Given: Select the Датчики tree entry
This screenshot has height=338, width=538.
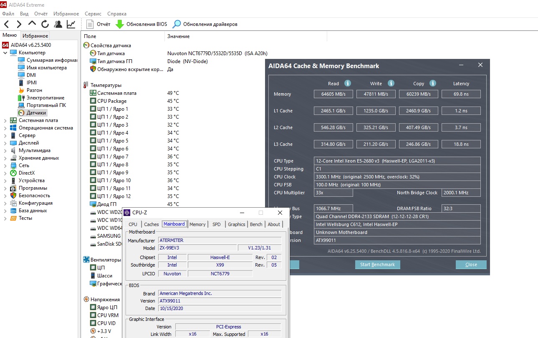Looking at the screenshot, I should [32, 113].
